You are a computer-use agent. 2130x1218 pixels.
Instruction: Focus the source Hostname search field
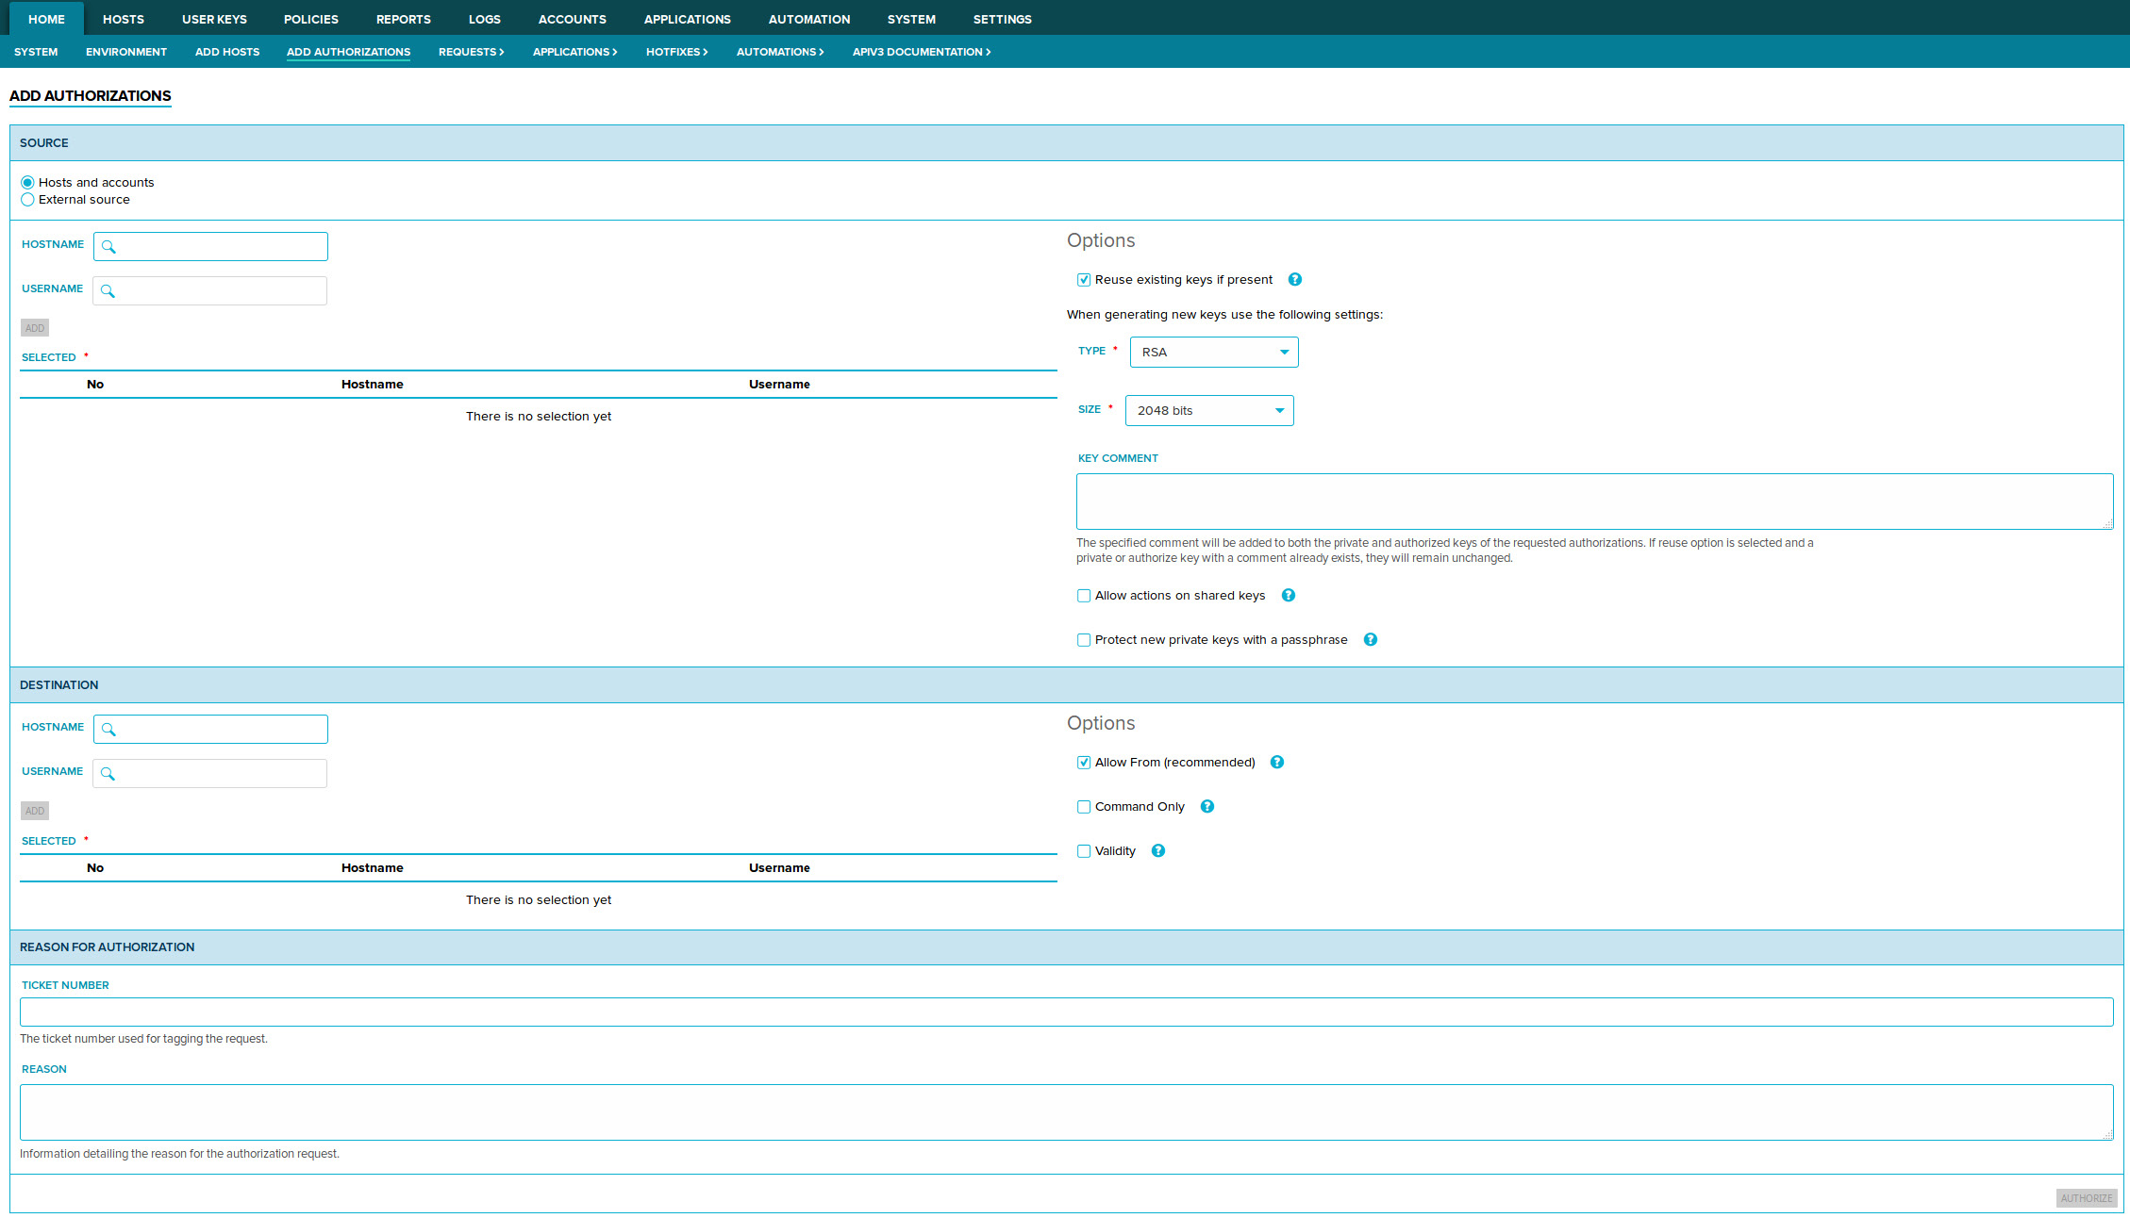click(x=210, y=247)
